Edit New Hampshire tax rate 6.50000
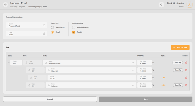Screen dimensions: 195x106 (145, 63)
